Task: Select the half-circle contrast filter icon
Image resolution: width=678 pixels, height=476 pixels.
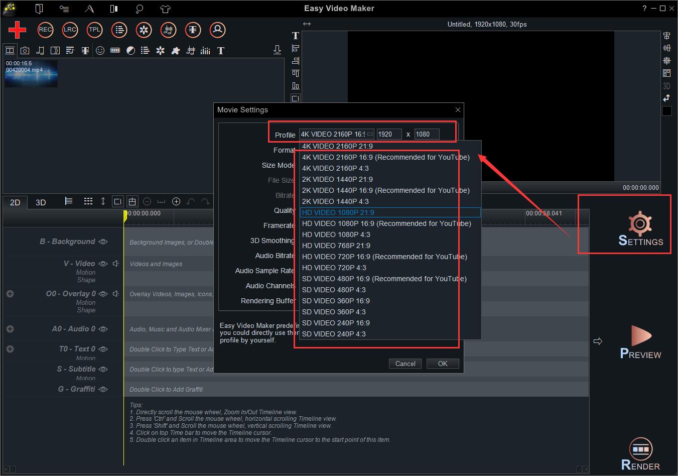Action: click(130, 50)
